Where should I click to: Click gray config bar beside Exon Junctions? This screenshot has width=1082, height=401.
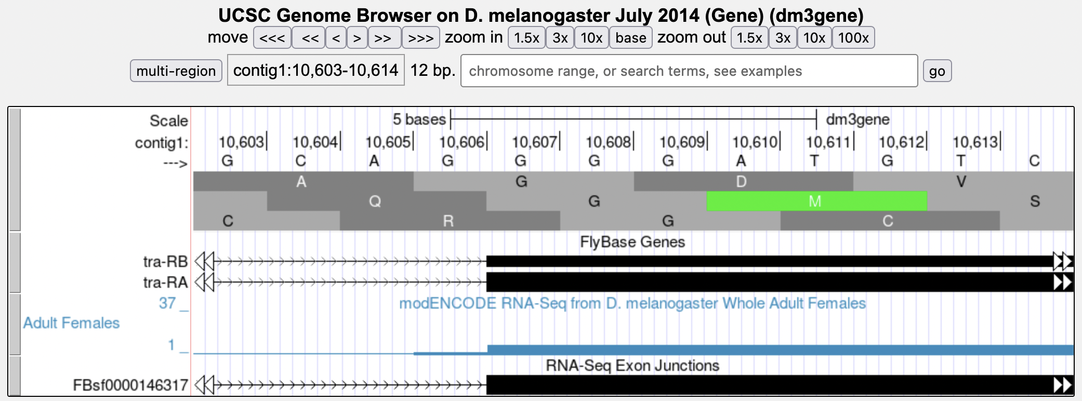(x=15, y=376)
